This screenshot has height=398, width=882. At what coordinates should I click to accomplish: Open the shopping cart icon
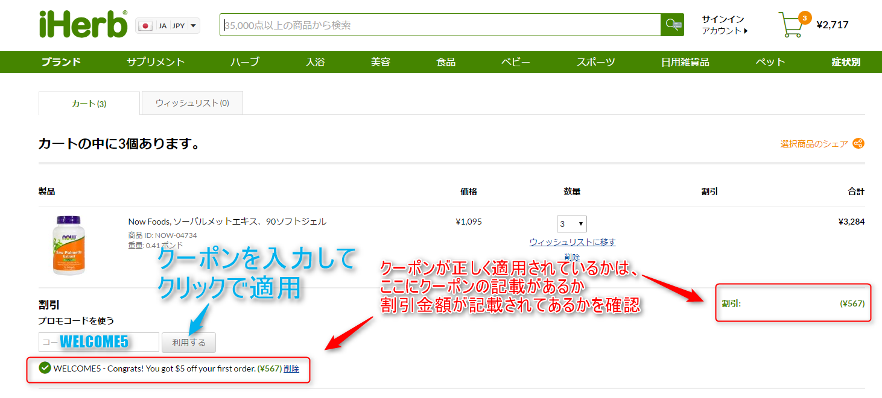point(792,26)
